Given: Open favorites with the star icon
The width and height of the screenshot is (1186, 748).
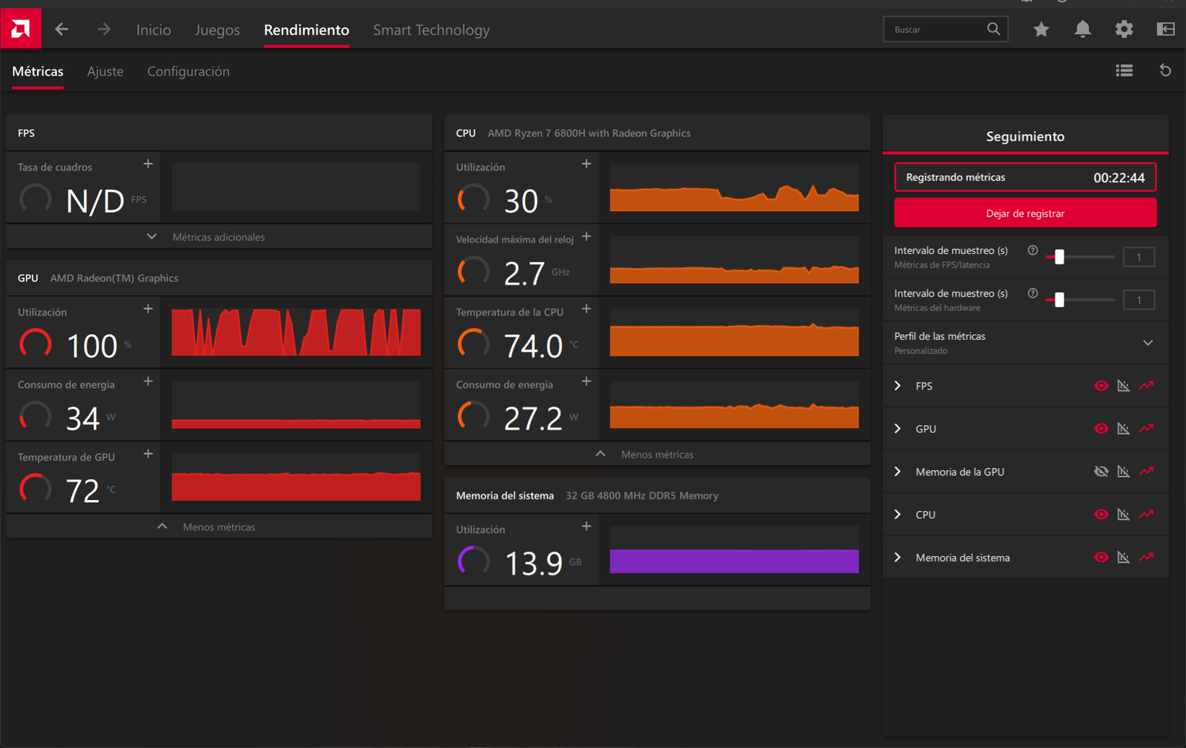Looking at the screenshot, I should click(1041, 30).
